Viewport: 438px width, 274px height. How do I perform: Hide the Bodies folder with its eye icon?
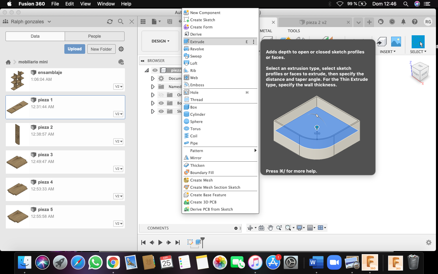pyautogui.click(x=161, y=103)
